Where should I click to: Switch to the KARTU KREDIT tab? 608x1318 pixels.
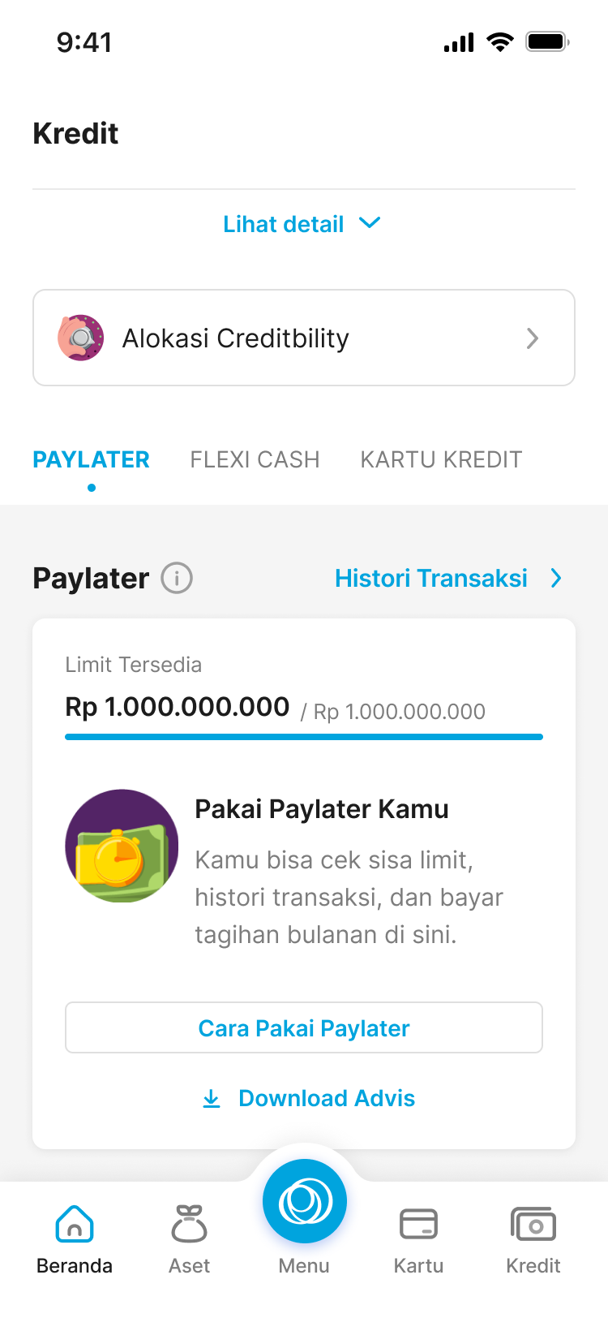click(441, 459)
